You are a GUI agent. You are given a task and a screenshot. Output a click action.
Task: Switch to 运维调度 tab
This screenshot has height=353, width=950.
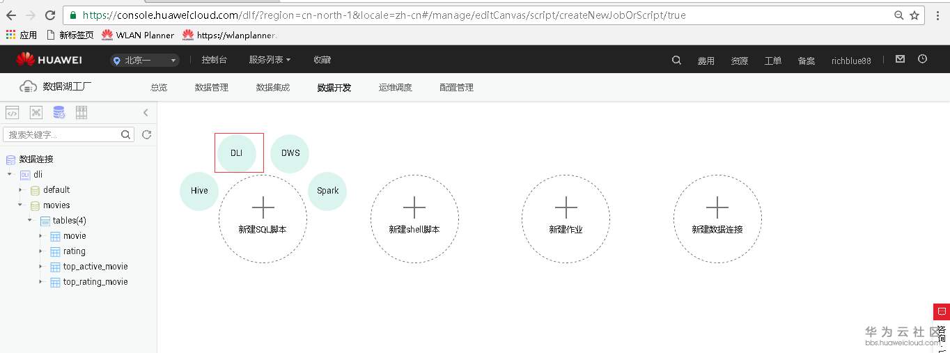coord(396,88)
